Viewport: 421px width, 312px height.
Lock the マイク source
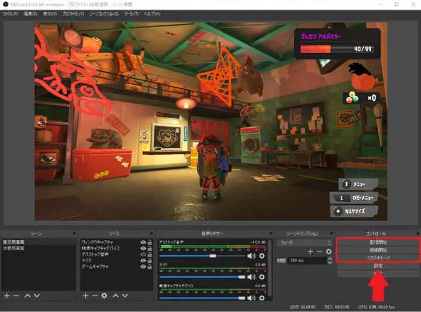150,260
